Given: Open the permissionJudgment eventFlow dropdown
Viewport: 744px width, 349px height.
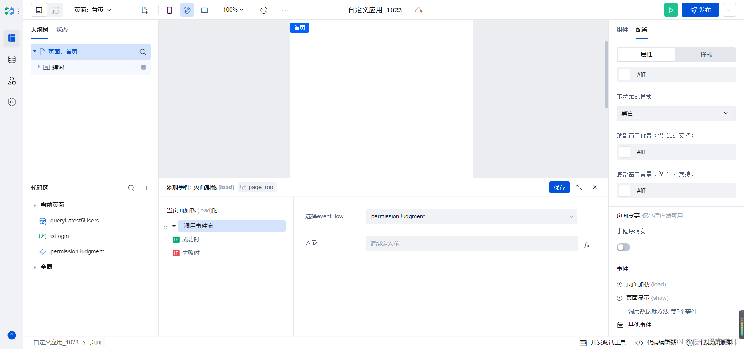Looking at the screenshot, I should 472,216.
